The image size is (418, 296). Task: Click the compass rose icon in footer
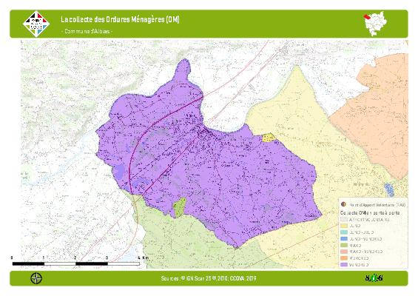tap(36, 278)
